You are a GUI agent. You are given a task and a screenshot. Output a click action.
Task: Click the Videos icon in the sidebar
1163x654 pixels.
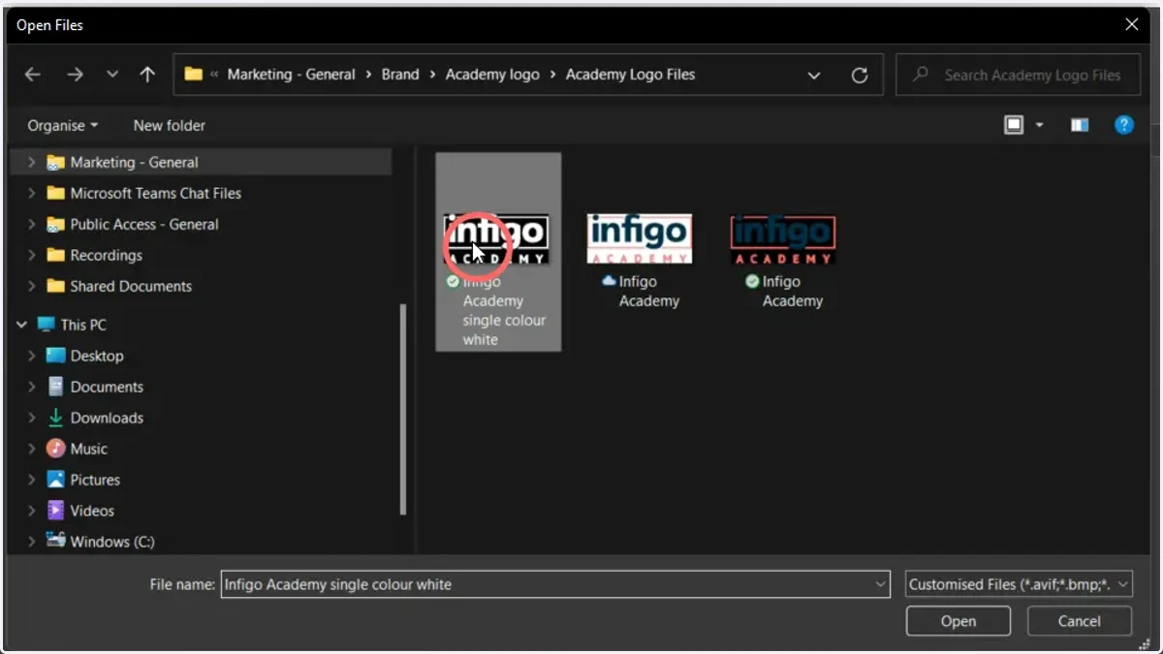point(56,511)
